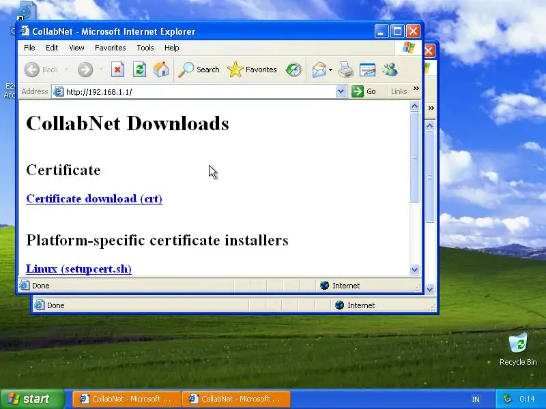Expand the Links toolbar chevron
The height and width of the screenshot is (409, 546).
[416, 89]
